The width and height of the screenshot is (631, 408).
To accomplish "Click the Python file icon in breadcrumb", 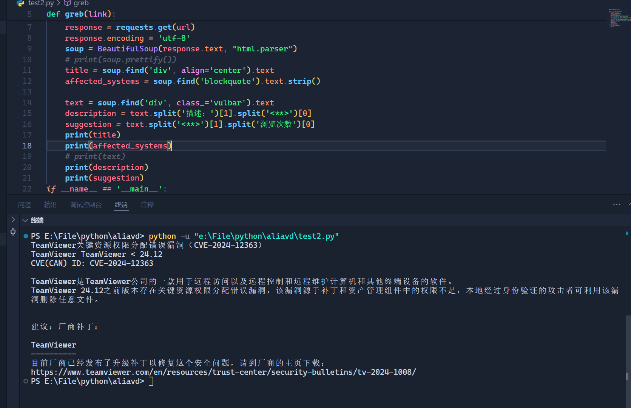I will (x=20, y=3).
